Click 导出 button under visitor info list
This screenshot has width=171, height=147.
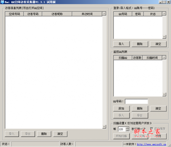pos(28,134)
